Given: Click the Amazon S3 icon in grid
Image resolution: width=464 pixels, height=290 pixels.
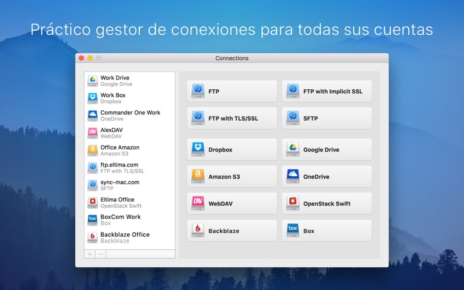Looking at the screenshot, I should [x=198, y=176].
